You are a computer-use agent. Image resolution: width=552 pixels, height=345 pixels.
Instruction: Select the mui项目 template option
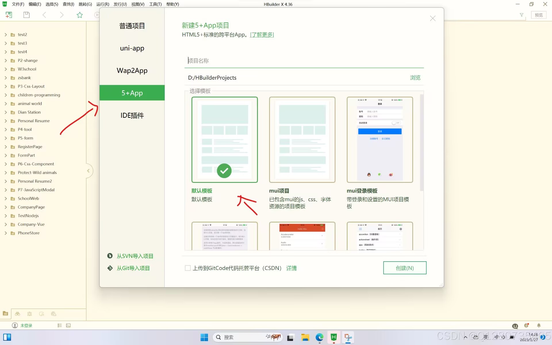(302, 139)
